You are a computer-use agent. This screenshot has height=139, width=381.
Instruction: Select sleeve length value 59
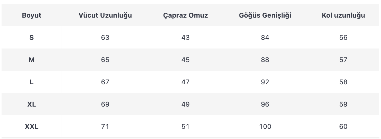[x=343, y=104]
